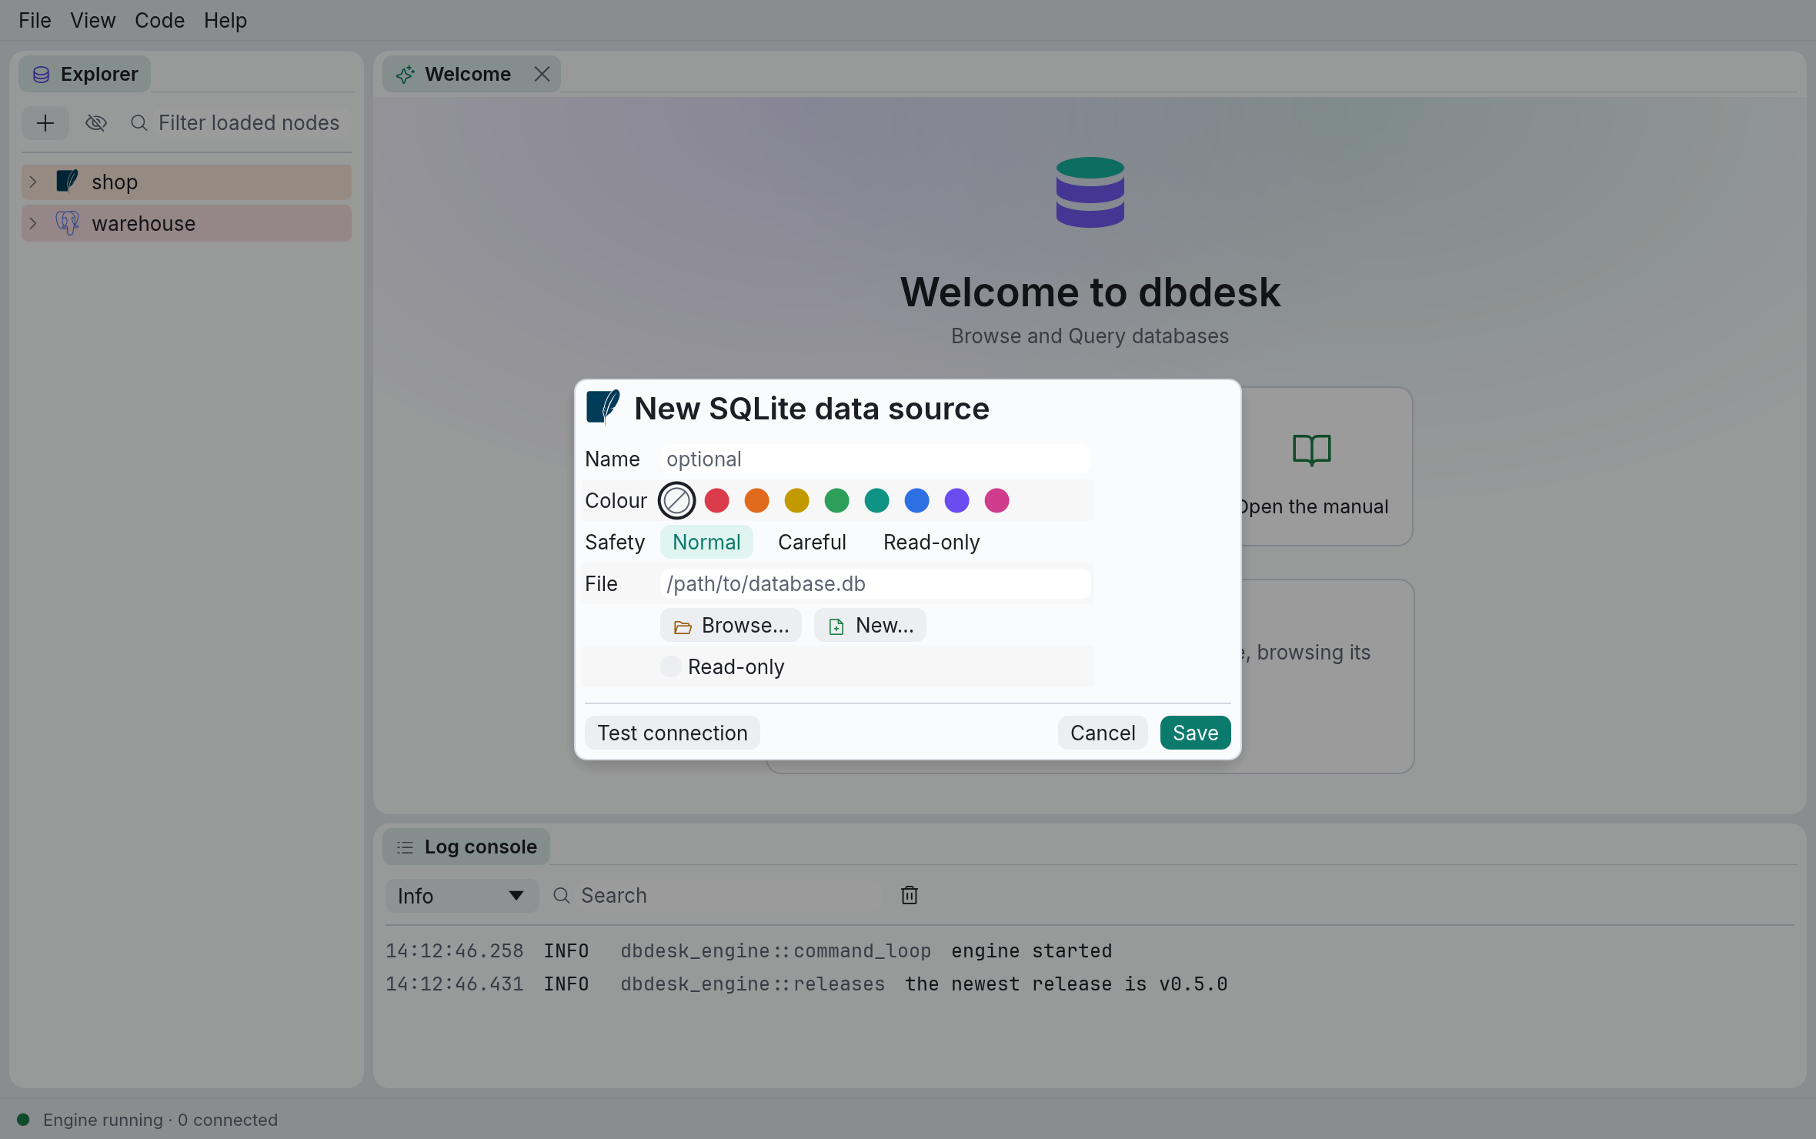
Task: Clear logs with the trash icon
Action: (x=910, y=895)
